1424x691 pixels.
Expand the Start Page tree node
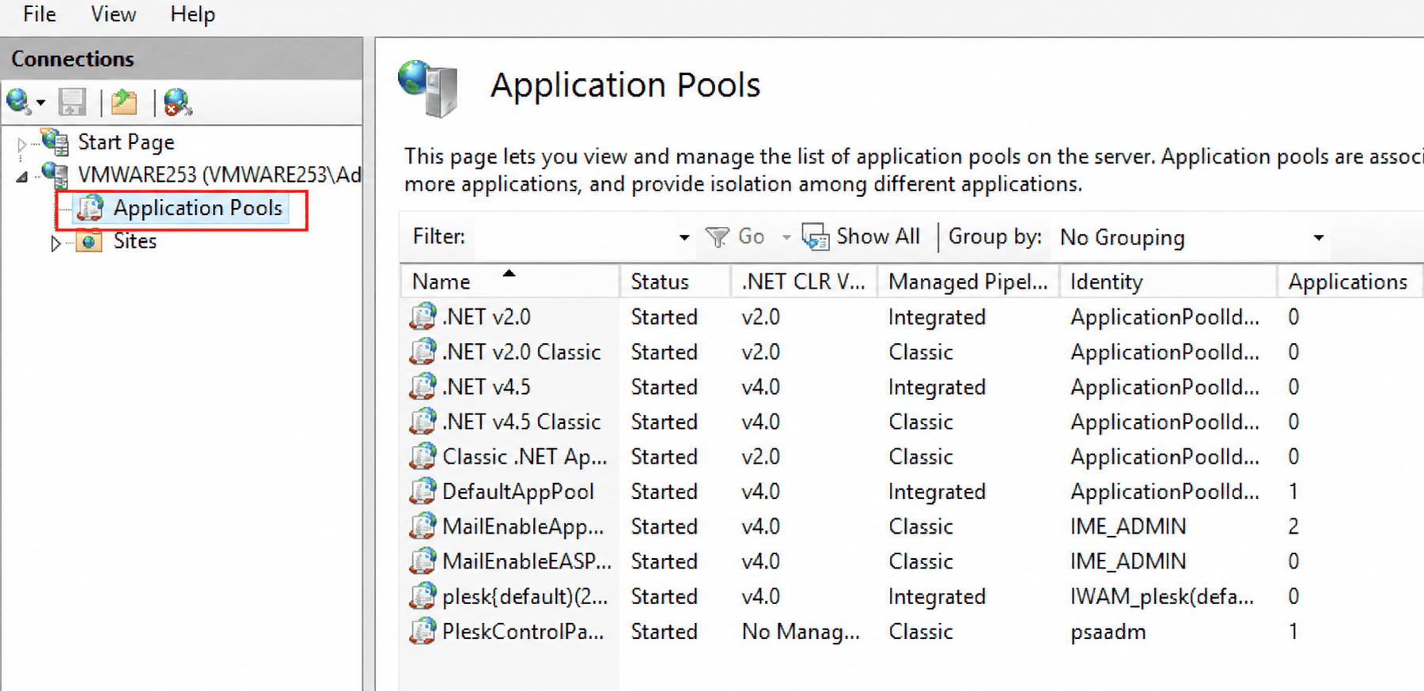coord(22,144)
